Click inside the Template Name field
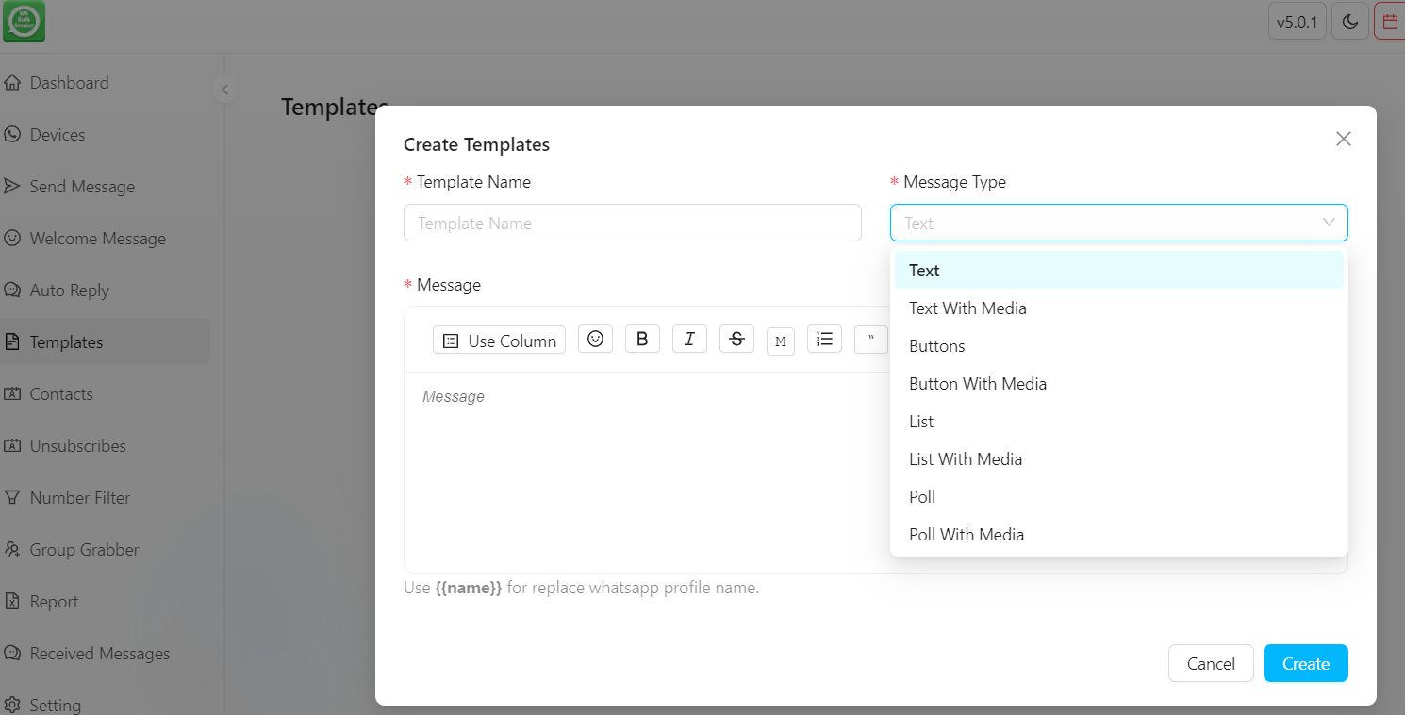Viewport: 1405px width, 715px height. coord(632,223)
